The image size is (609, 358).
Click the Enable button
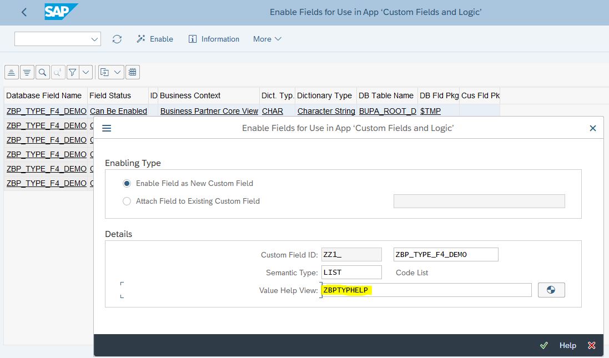pyautogui.click(x=155, y=39)
